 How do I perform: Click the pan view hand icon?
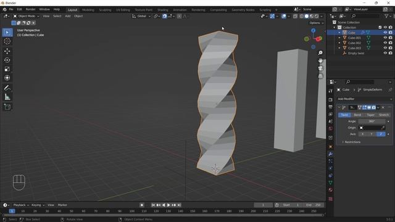click(x=320, y=60)
